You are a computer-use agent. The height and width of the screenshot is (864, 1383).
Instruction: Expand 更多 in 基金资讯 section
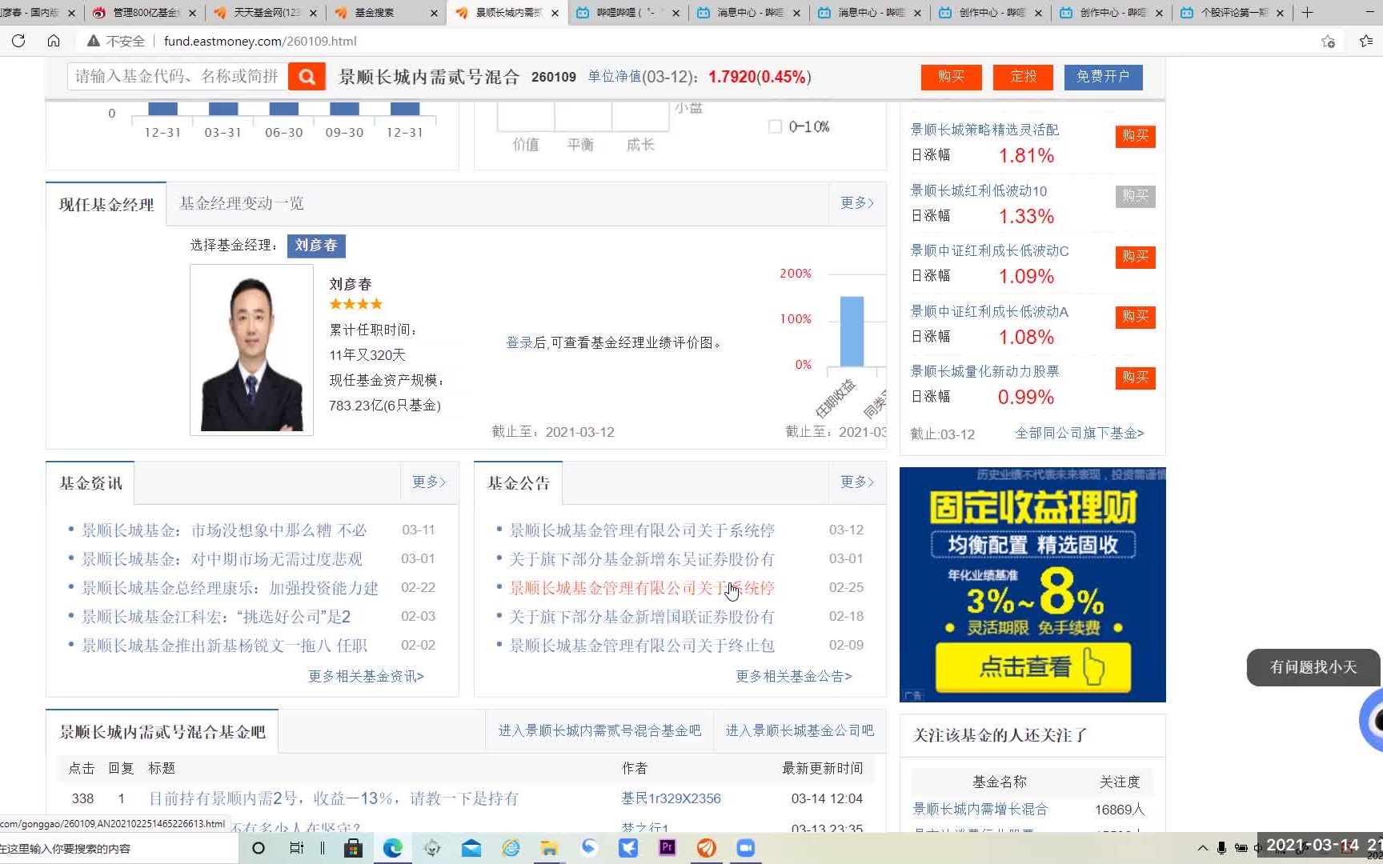tap(429, 482)
